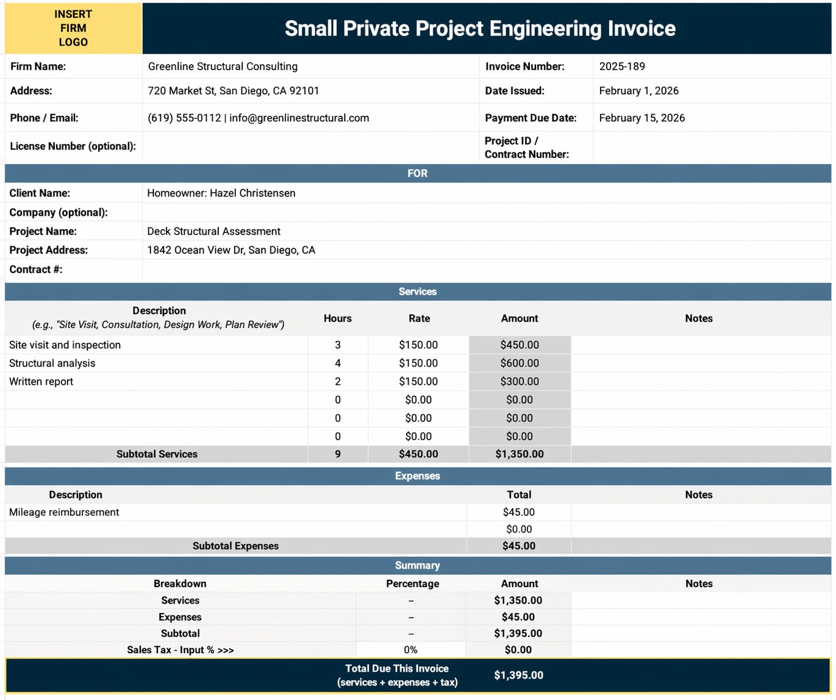
Task: Click the INSERT FIRM LOGO placeholder cell
Action: [x=73, y=28]
